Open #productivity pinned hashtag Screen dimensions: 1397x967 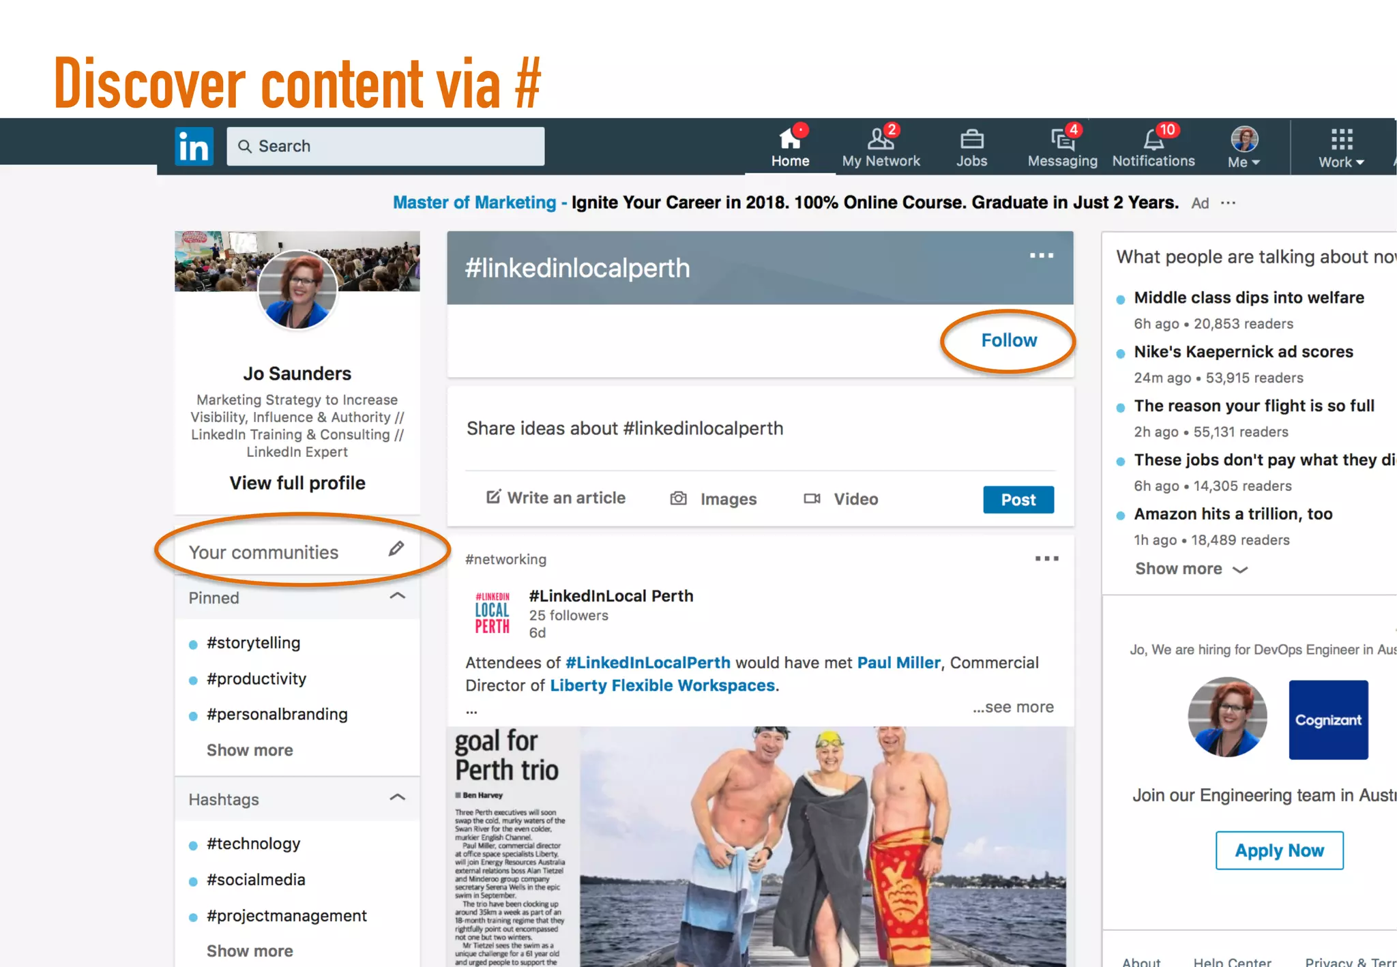click(x=256, y=679)
